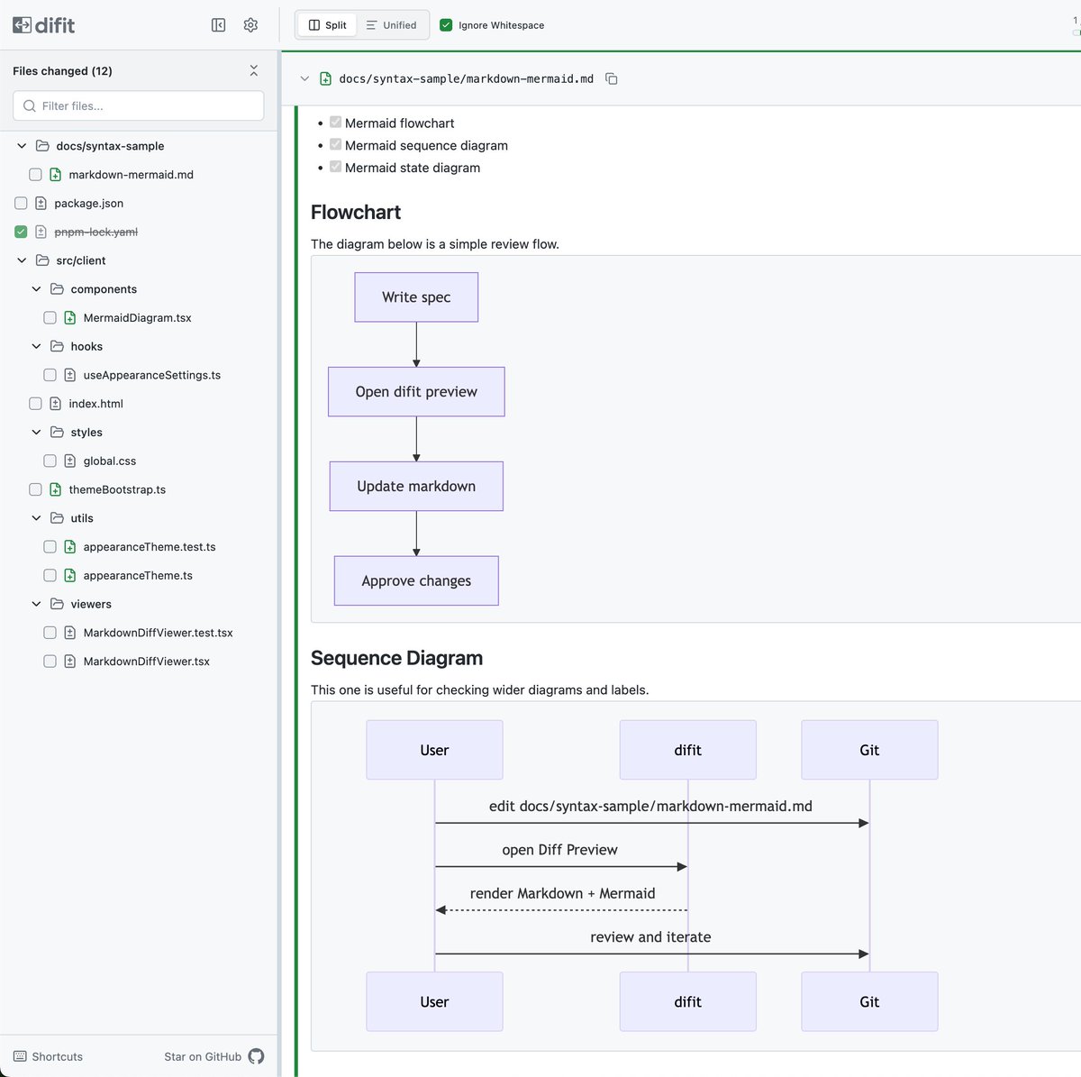Click the difit logo icon
The width and height of the screenshot is (1081, 1077).
tap(22, 25)
